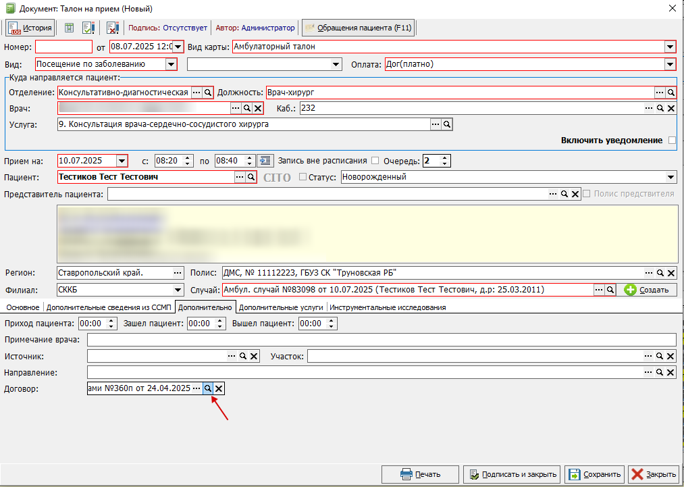The image size is (684, 487).
Task: Clear the Врач field with X icon
Action: click(x=258, y=108)
